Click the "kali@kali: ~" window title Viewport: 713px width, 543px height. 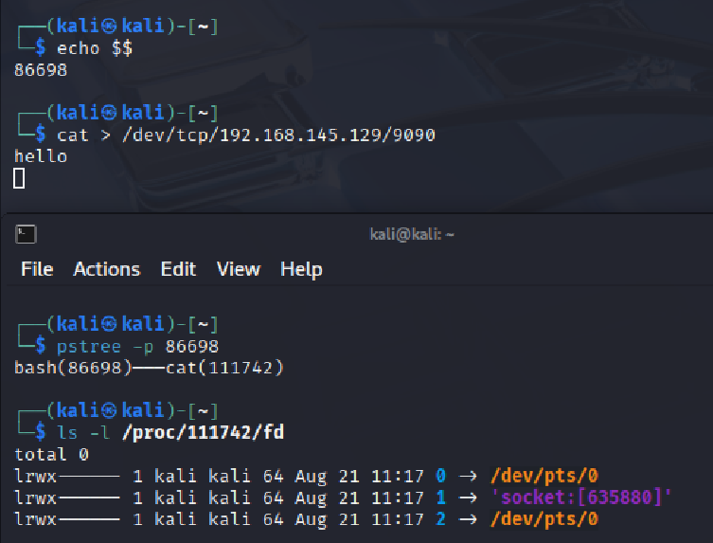(412, 235)
